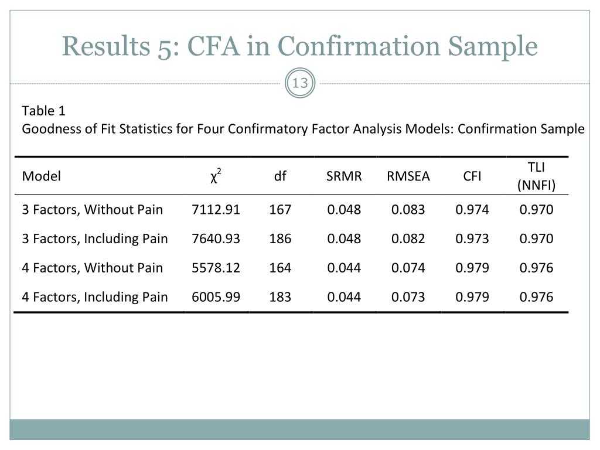Click the '3 Factors, Without Pain' row label

(93, 210)
